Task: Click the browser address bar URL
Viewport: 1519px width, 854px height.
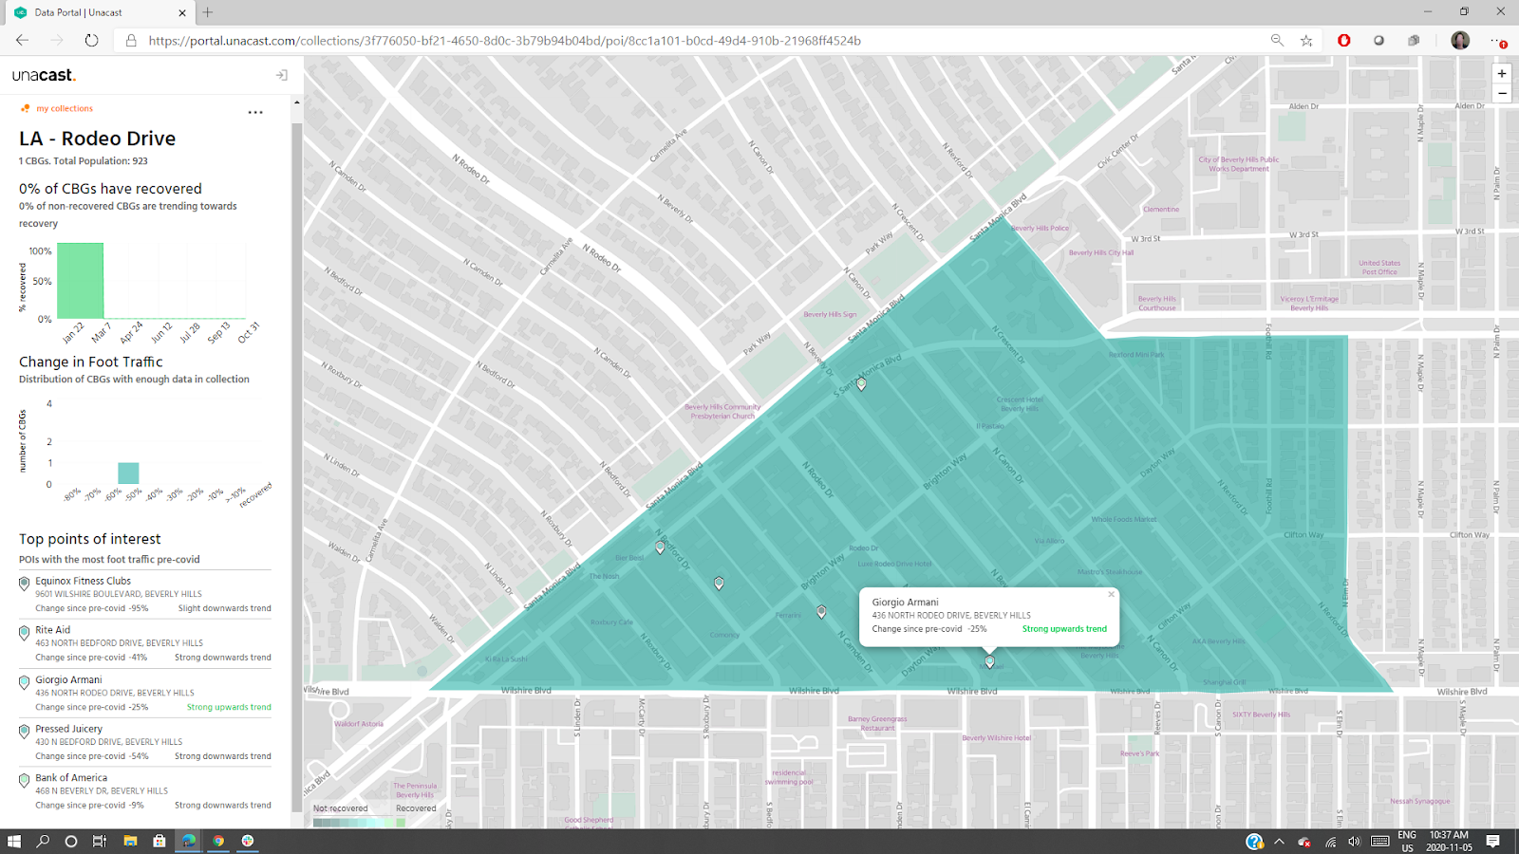Action: point(504,41)
